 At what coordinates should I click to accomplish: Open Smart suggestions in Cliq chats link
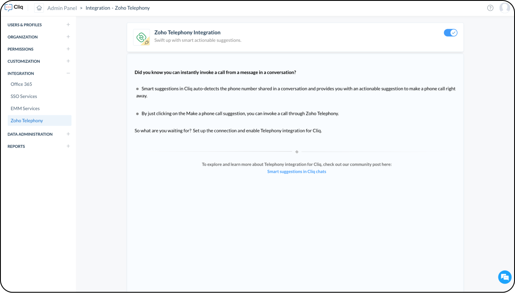[x=297, y=171]
